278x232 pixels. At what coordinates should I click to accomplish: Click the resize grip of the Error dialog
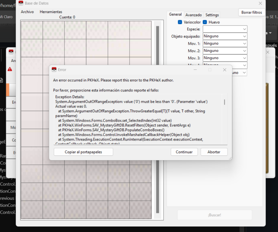230,158
